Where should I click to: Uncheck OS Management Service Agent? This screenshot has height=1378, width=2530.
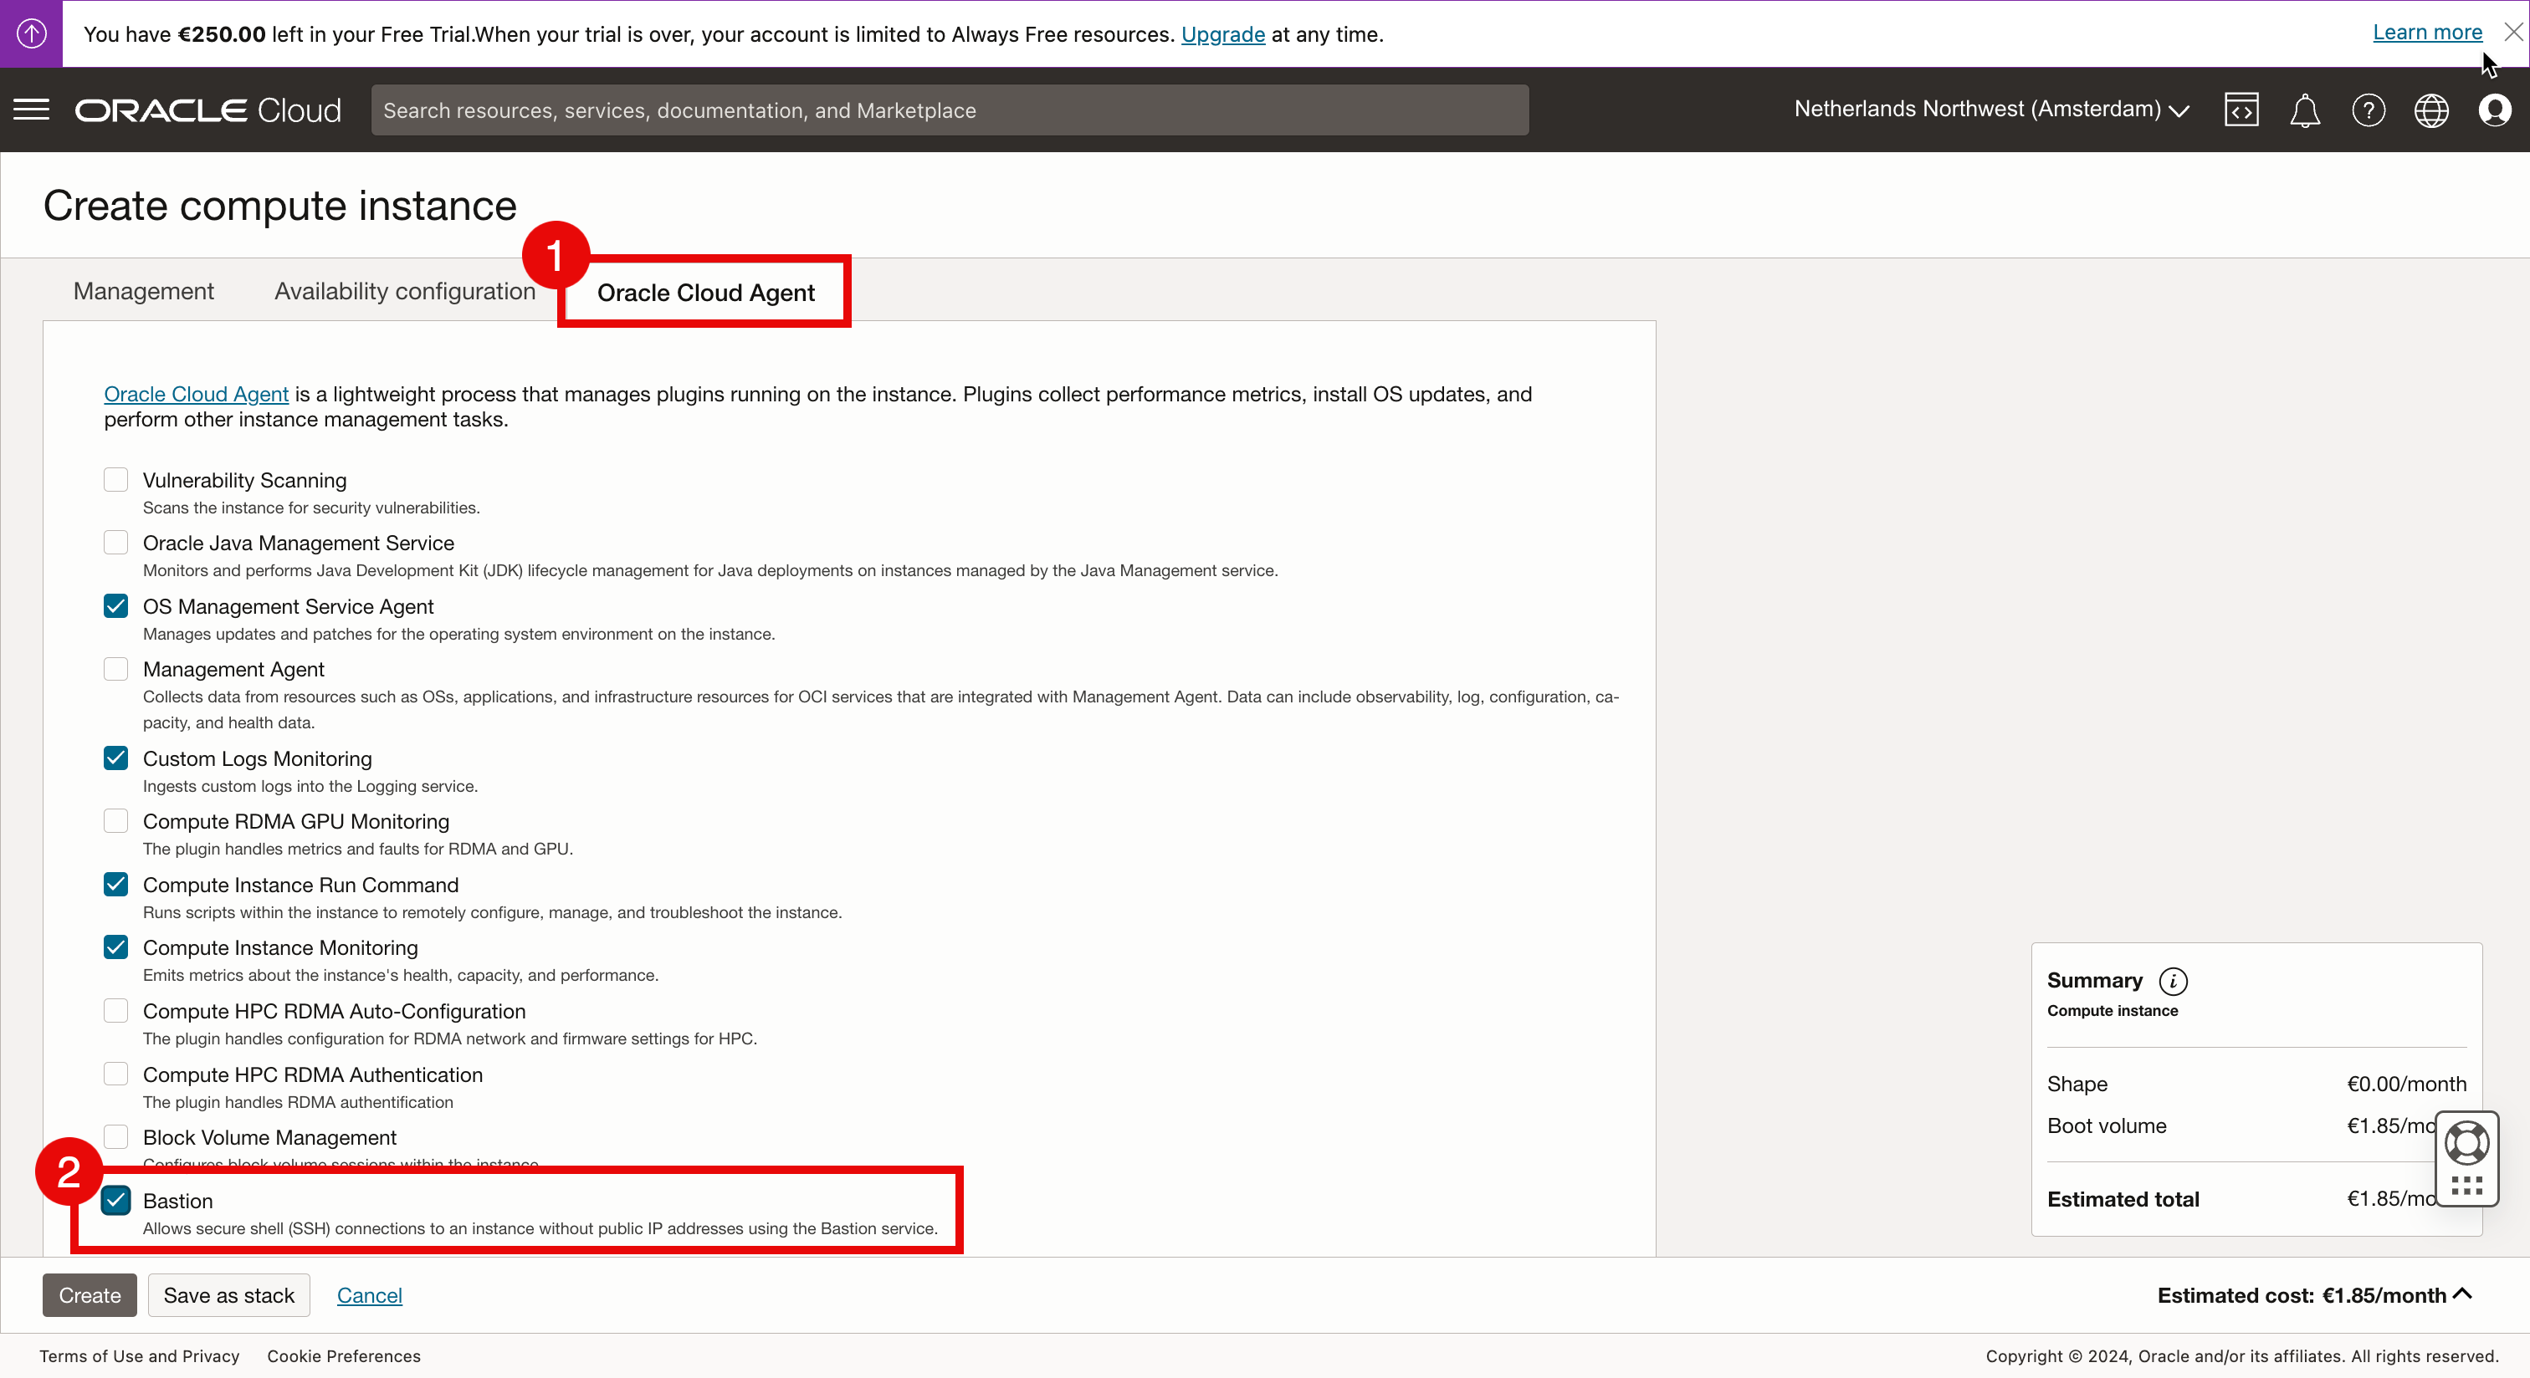pyautogui.click(x=116, y=605)
